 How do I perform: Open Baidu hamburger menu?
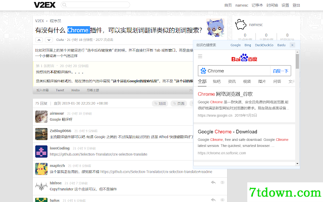point(200,56)
